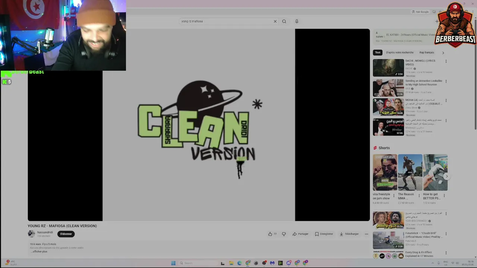Image resolution: width=477 pixels, height=268 pixels.
Task: Select D'après votre recherche chip
Action: tap(399, 52)
